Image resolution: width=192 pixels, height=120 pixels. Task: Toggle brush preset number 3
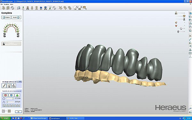pyautogui.click(x=12, y=106)
